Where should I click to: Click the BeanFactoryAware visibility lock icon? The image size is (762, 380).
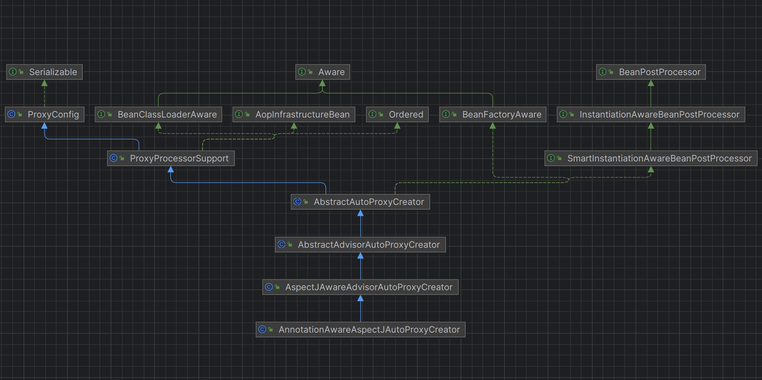pyautogui.click(x=454, y=114)
